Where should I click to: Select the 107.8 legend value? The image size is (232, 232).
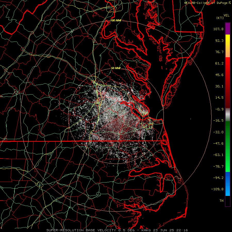[x=218, y=29]
